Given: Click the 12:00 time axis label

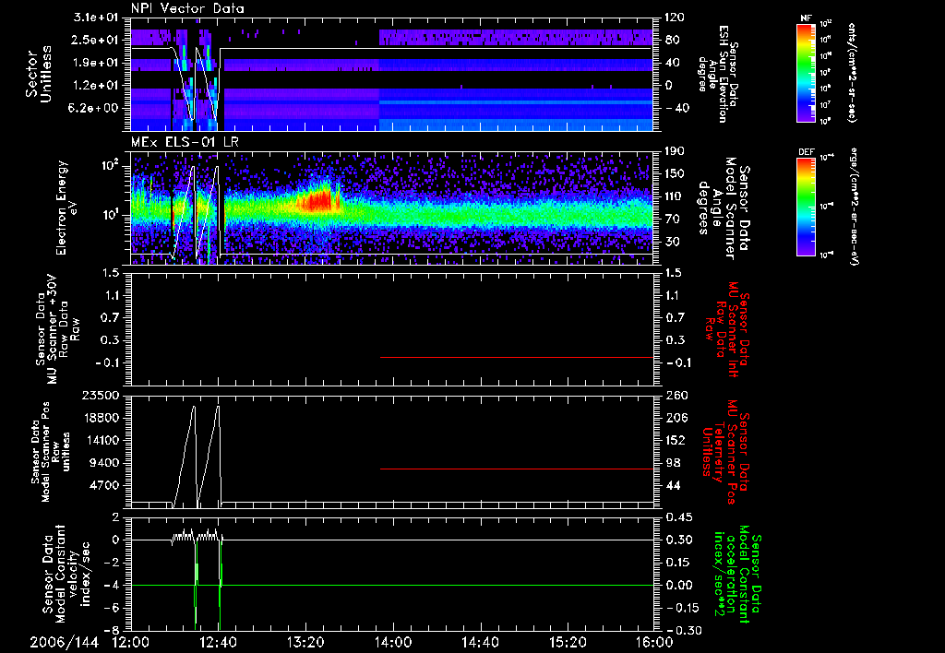Looking at the screenshot, I should (x=130, y=642).
